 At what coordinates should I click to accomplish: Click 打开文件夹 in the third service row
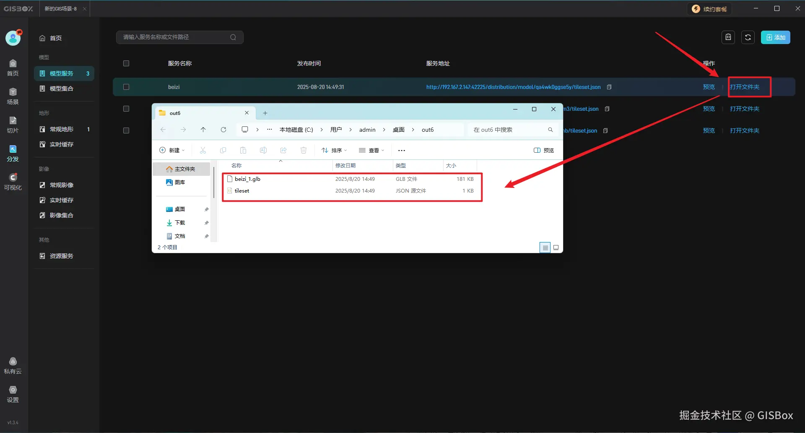tap(745, 130)
